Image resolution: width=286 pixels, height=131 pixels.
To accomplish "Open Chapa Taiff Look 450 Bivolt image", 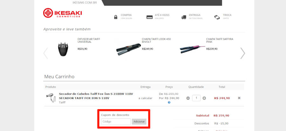I will click(129, 49).
